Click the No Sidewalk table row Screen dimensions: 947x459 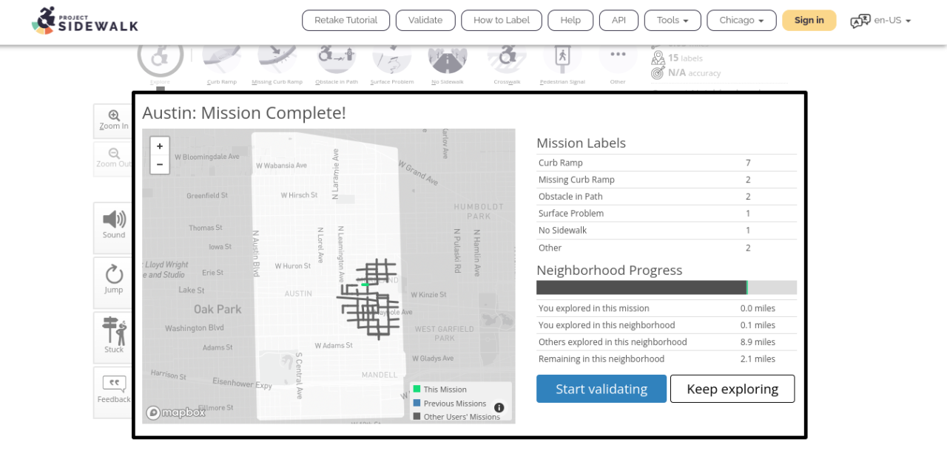(667, 231)
